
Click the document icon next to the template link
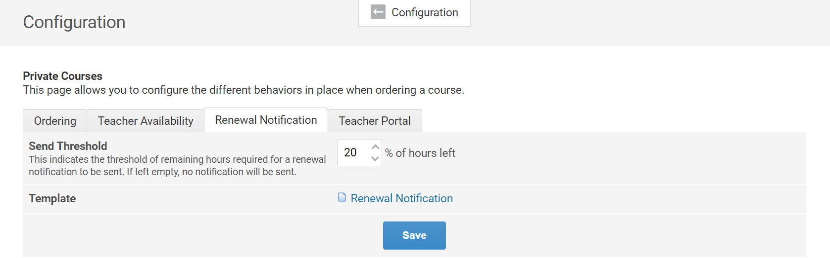[342, 197]
